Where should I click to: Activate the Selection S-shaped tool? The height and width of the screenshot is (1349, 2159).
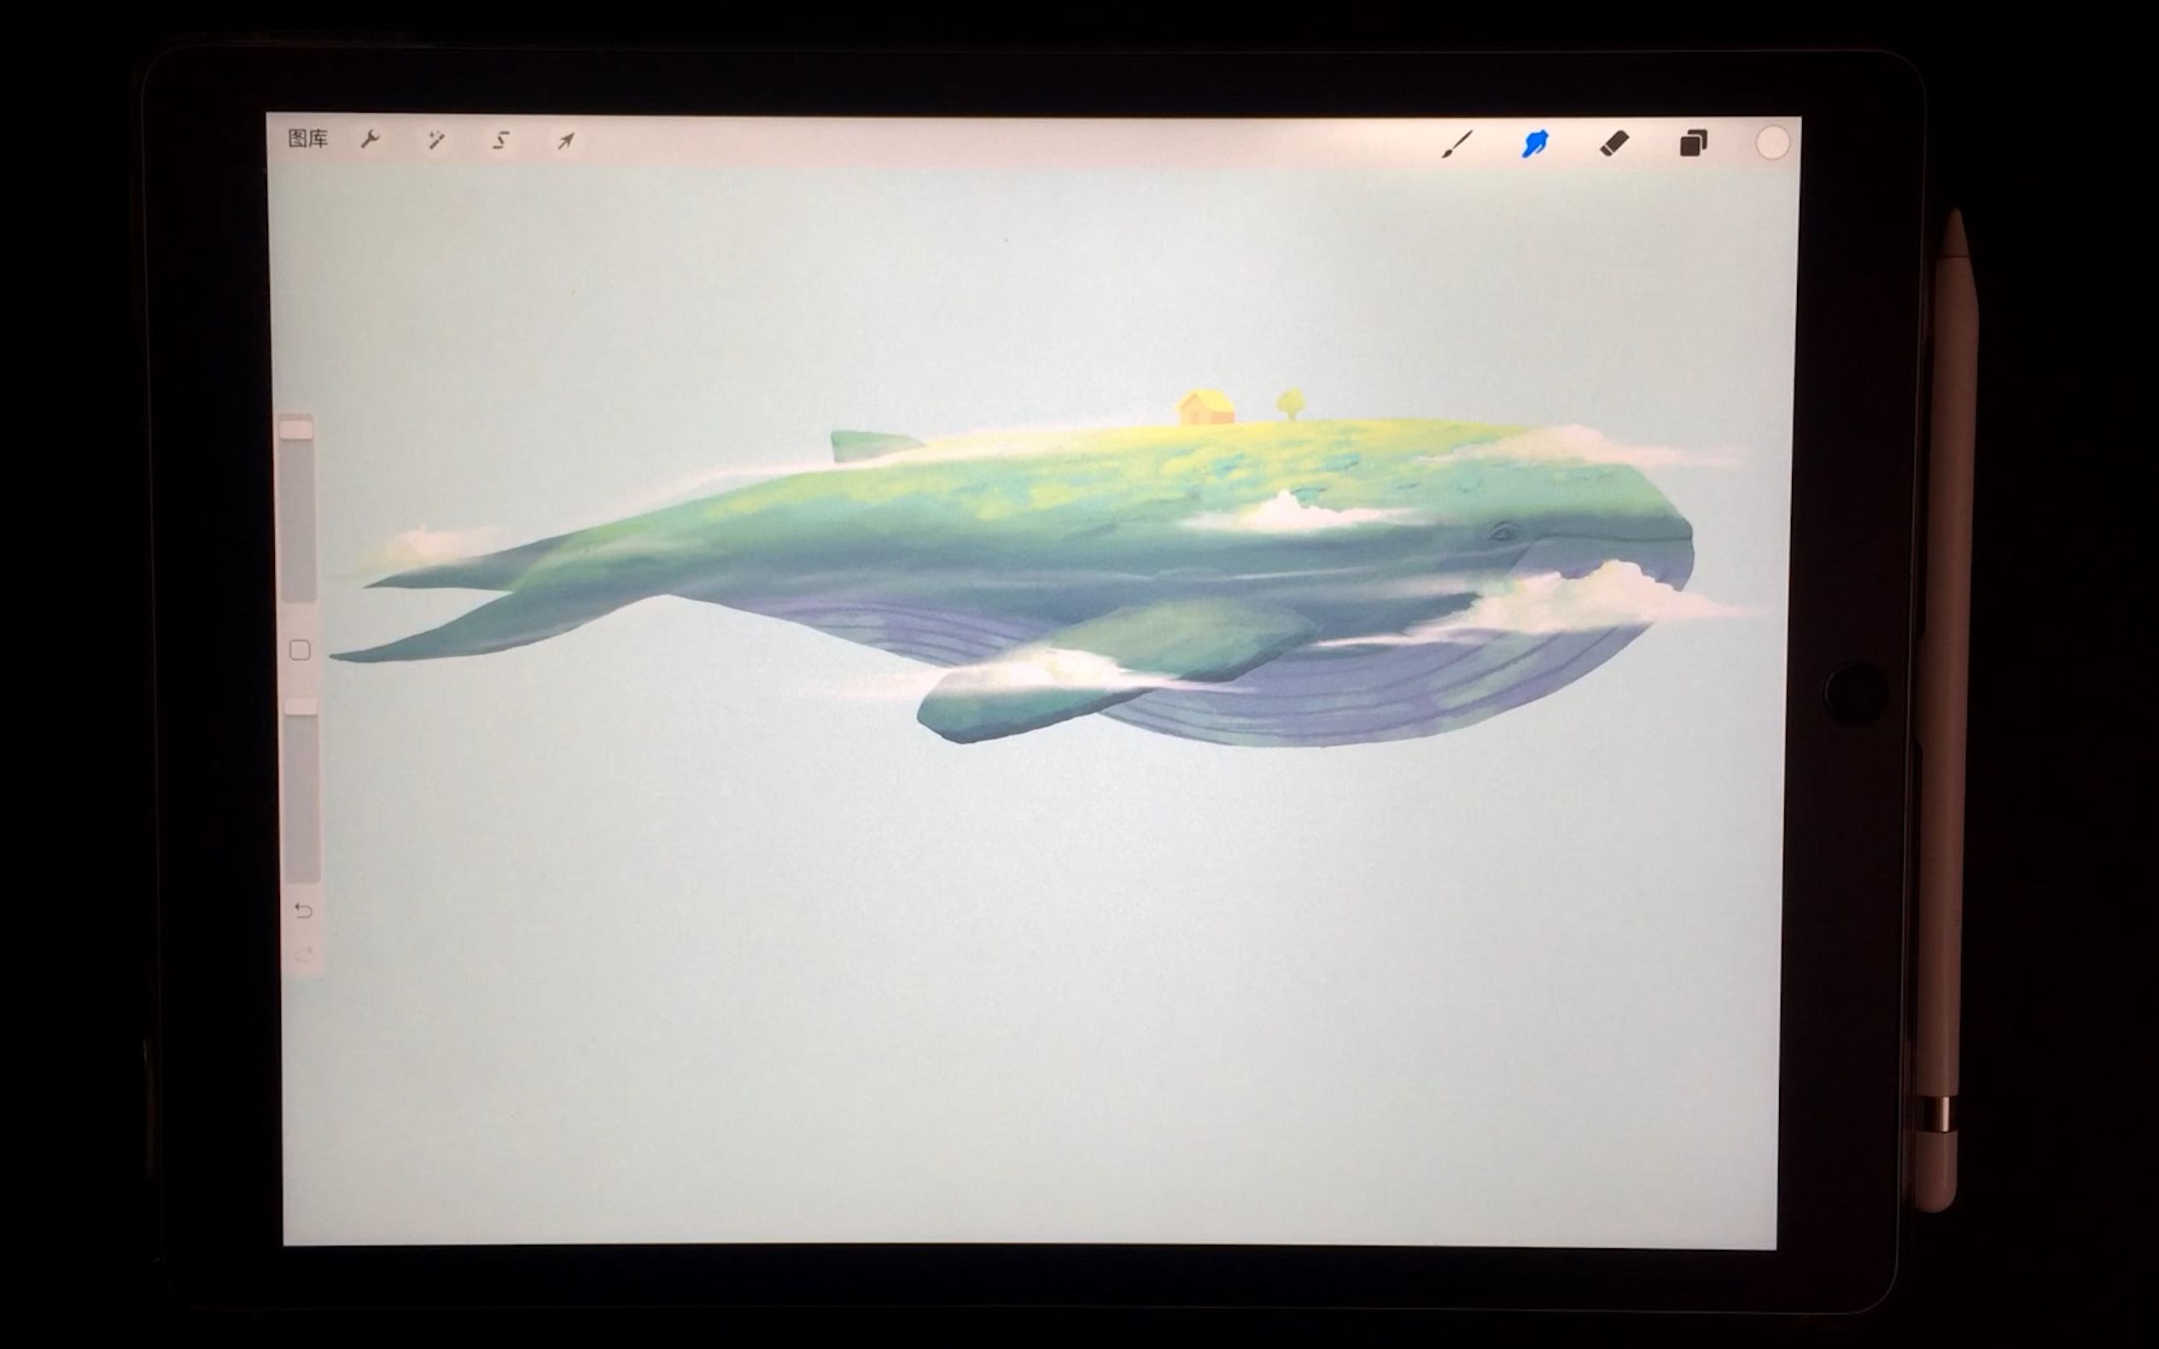coord(500,140)
